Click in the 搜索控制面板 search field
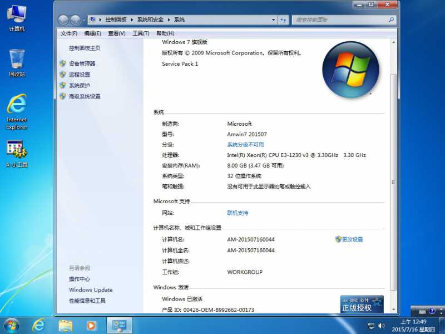Screen dimensions: 445x334 click(x=340, y=20)
